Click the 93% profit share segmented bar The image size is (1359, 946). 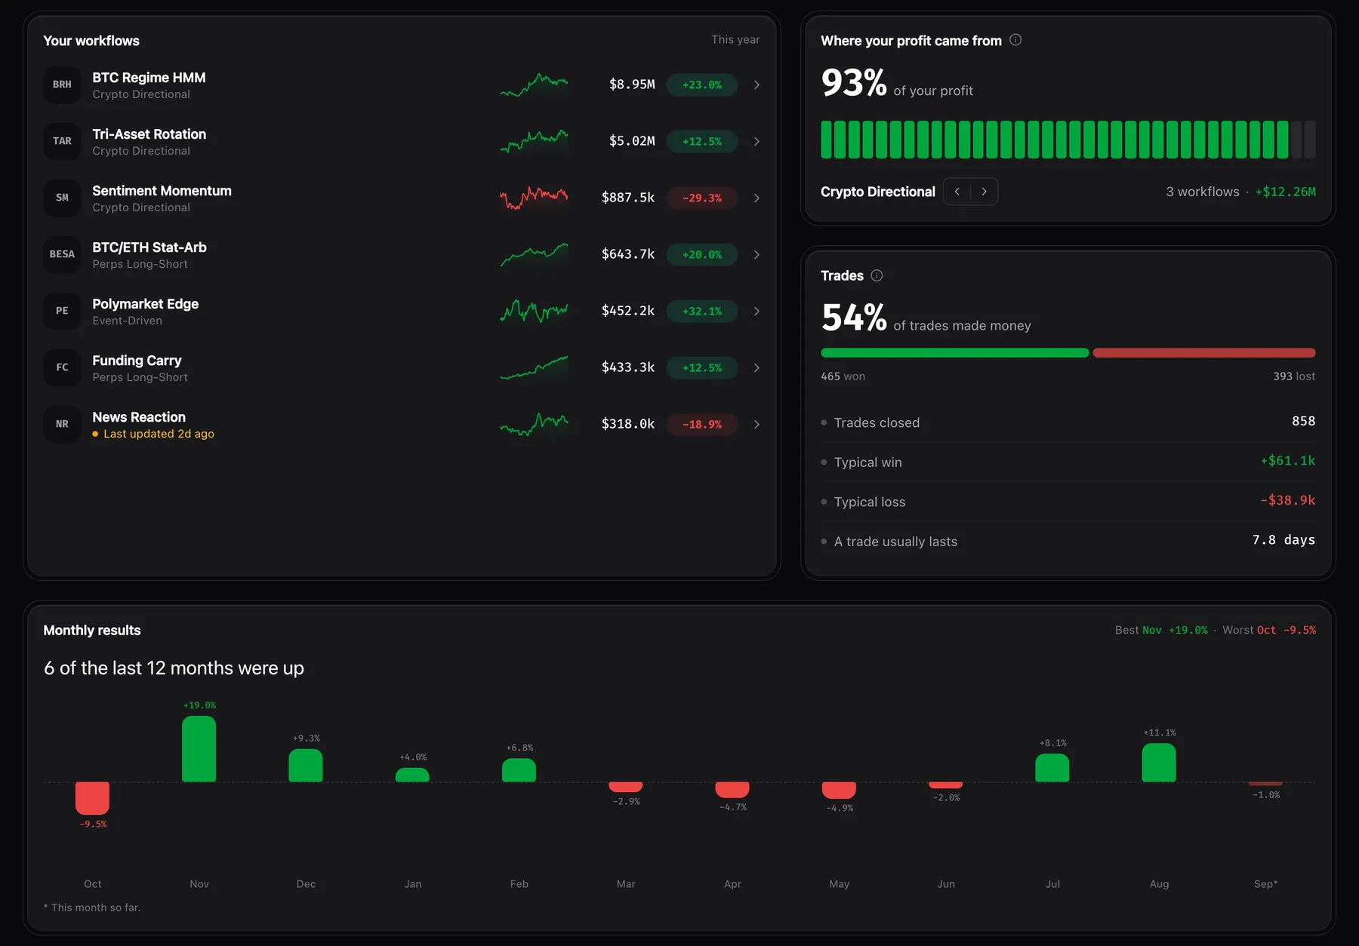1068,140
